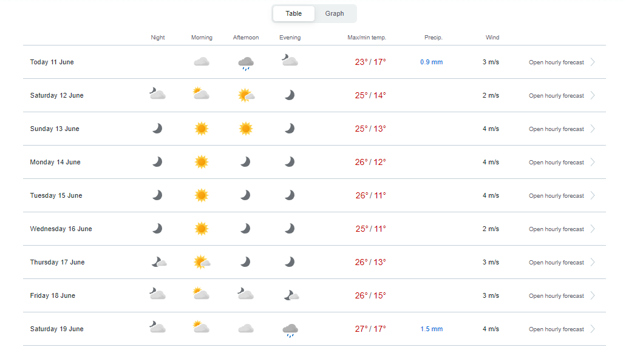Screen dimensions: 626x350
Task: Click the moon icon for Monday 14 June night
Action: pyautogui.click(x=157, y=162)
